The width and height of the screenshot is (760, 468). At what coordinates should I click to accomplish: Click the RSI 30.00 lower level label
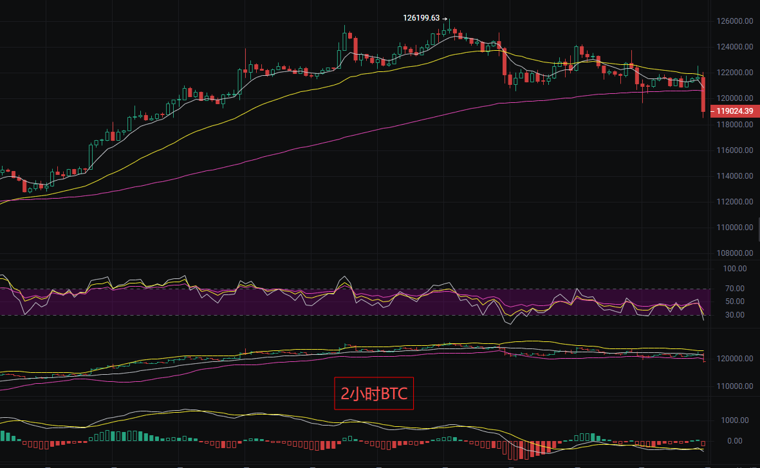coord(735,315)
